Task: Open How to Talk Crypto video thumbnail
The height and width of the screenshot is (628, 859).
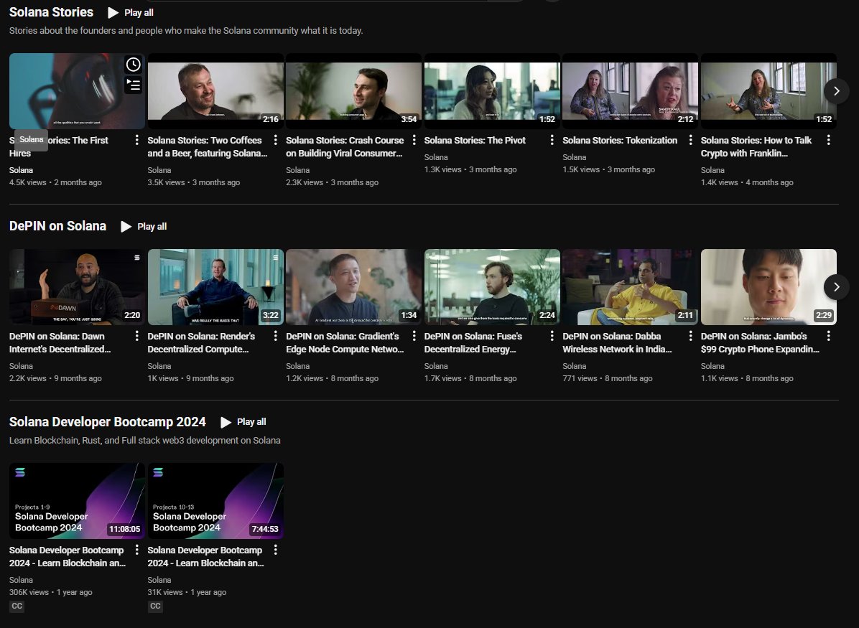Action: [x=769, y=91]
